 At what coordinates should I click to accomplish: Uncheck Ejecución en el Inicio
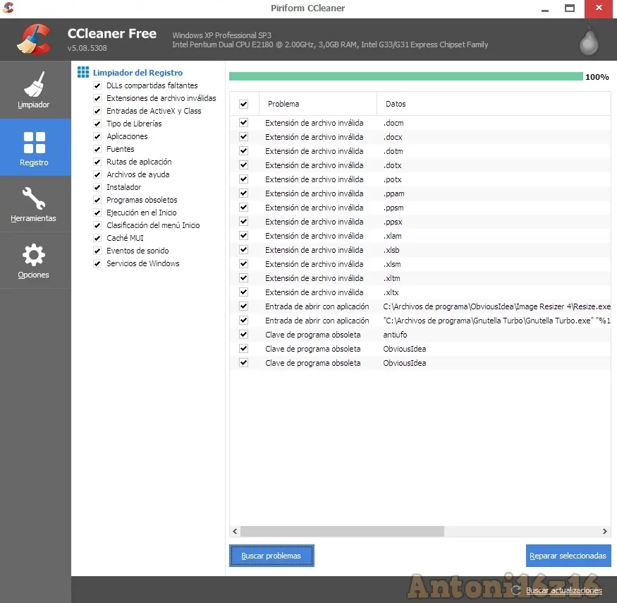[97, 213]
